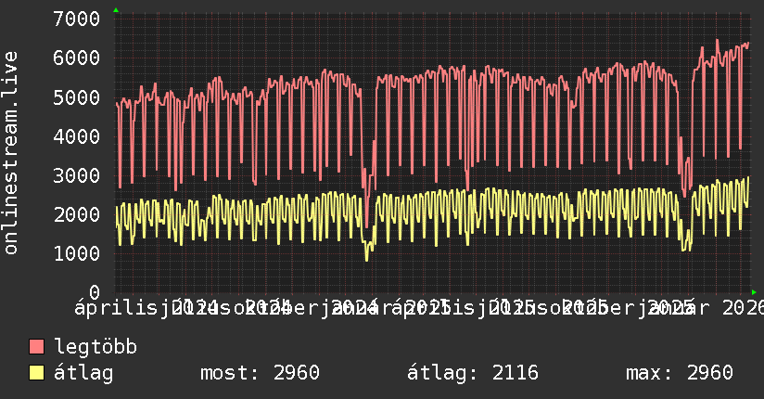Click the 6000 label on the y-axis
Screen dimensions: 764x399
[77, 58]
